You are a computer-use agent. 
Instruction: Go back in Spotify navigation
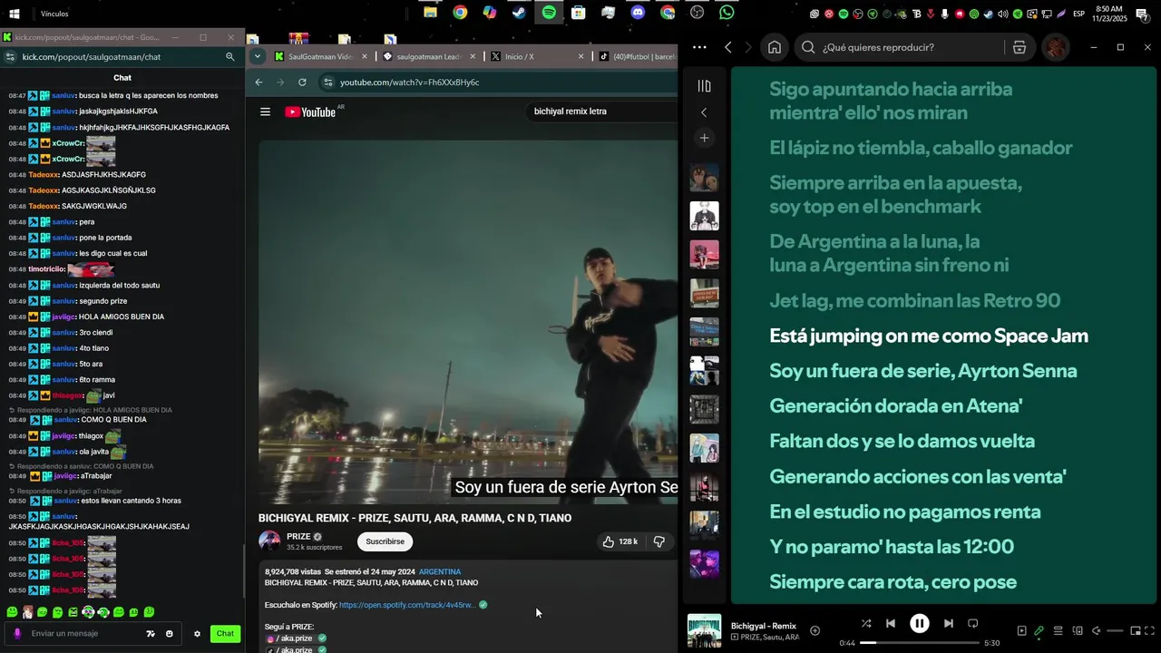click(728, 47)
